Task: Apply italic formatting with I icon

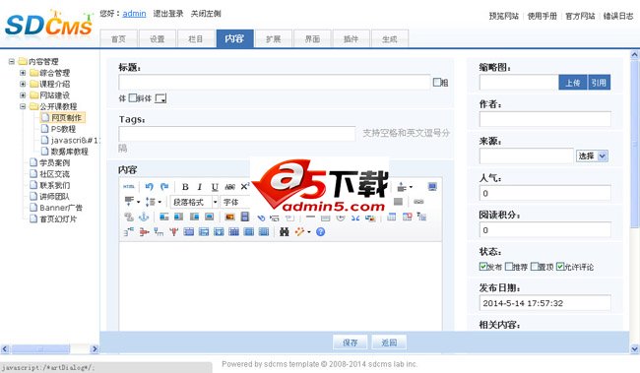Action: [x=200, y=187]
